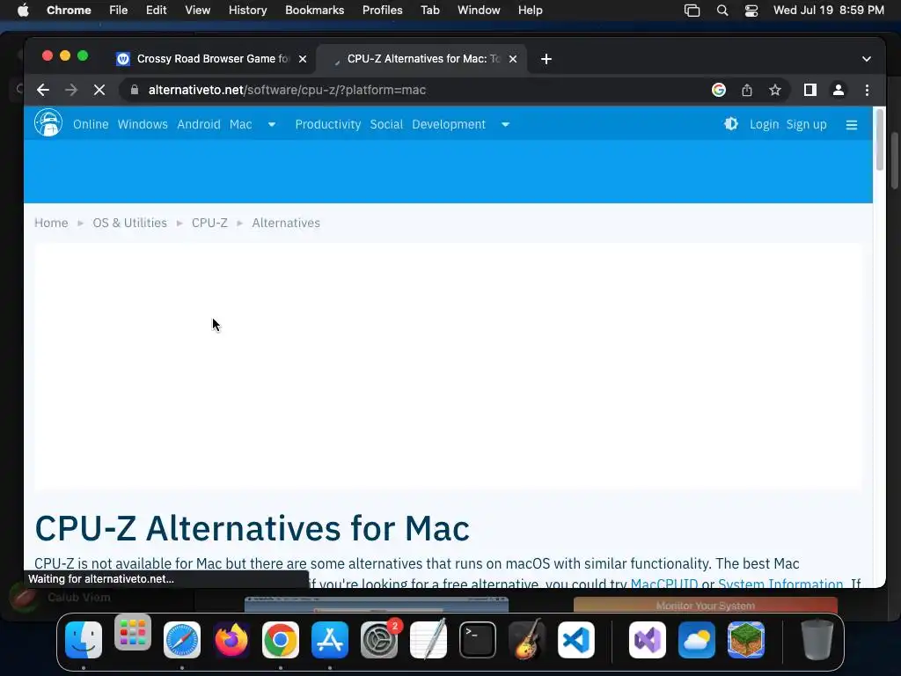
Task: Open the blue Visual Studio Code Dock icon
Action: click(576, 639)
